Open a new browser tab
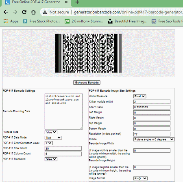Image resolution: width=183 pixels, height=182 pixels. point(77,2)
